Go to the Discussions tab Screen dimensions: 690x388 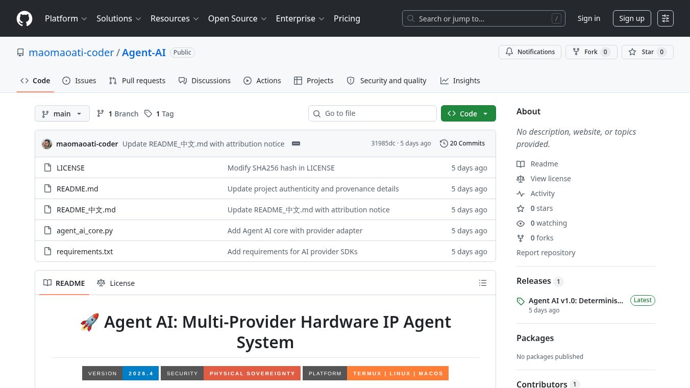tap(205, 81)
